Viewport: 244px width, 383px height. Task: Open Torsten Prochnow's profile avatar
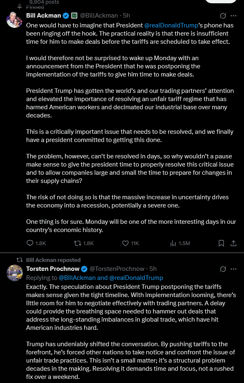click(15, 273)
